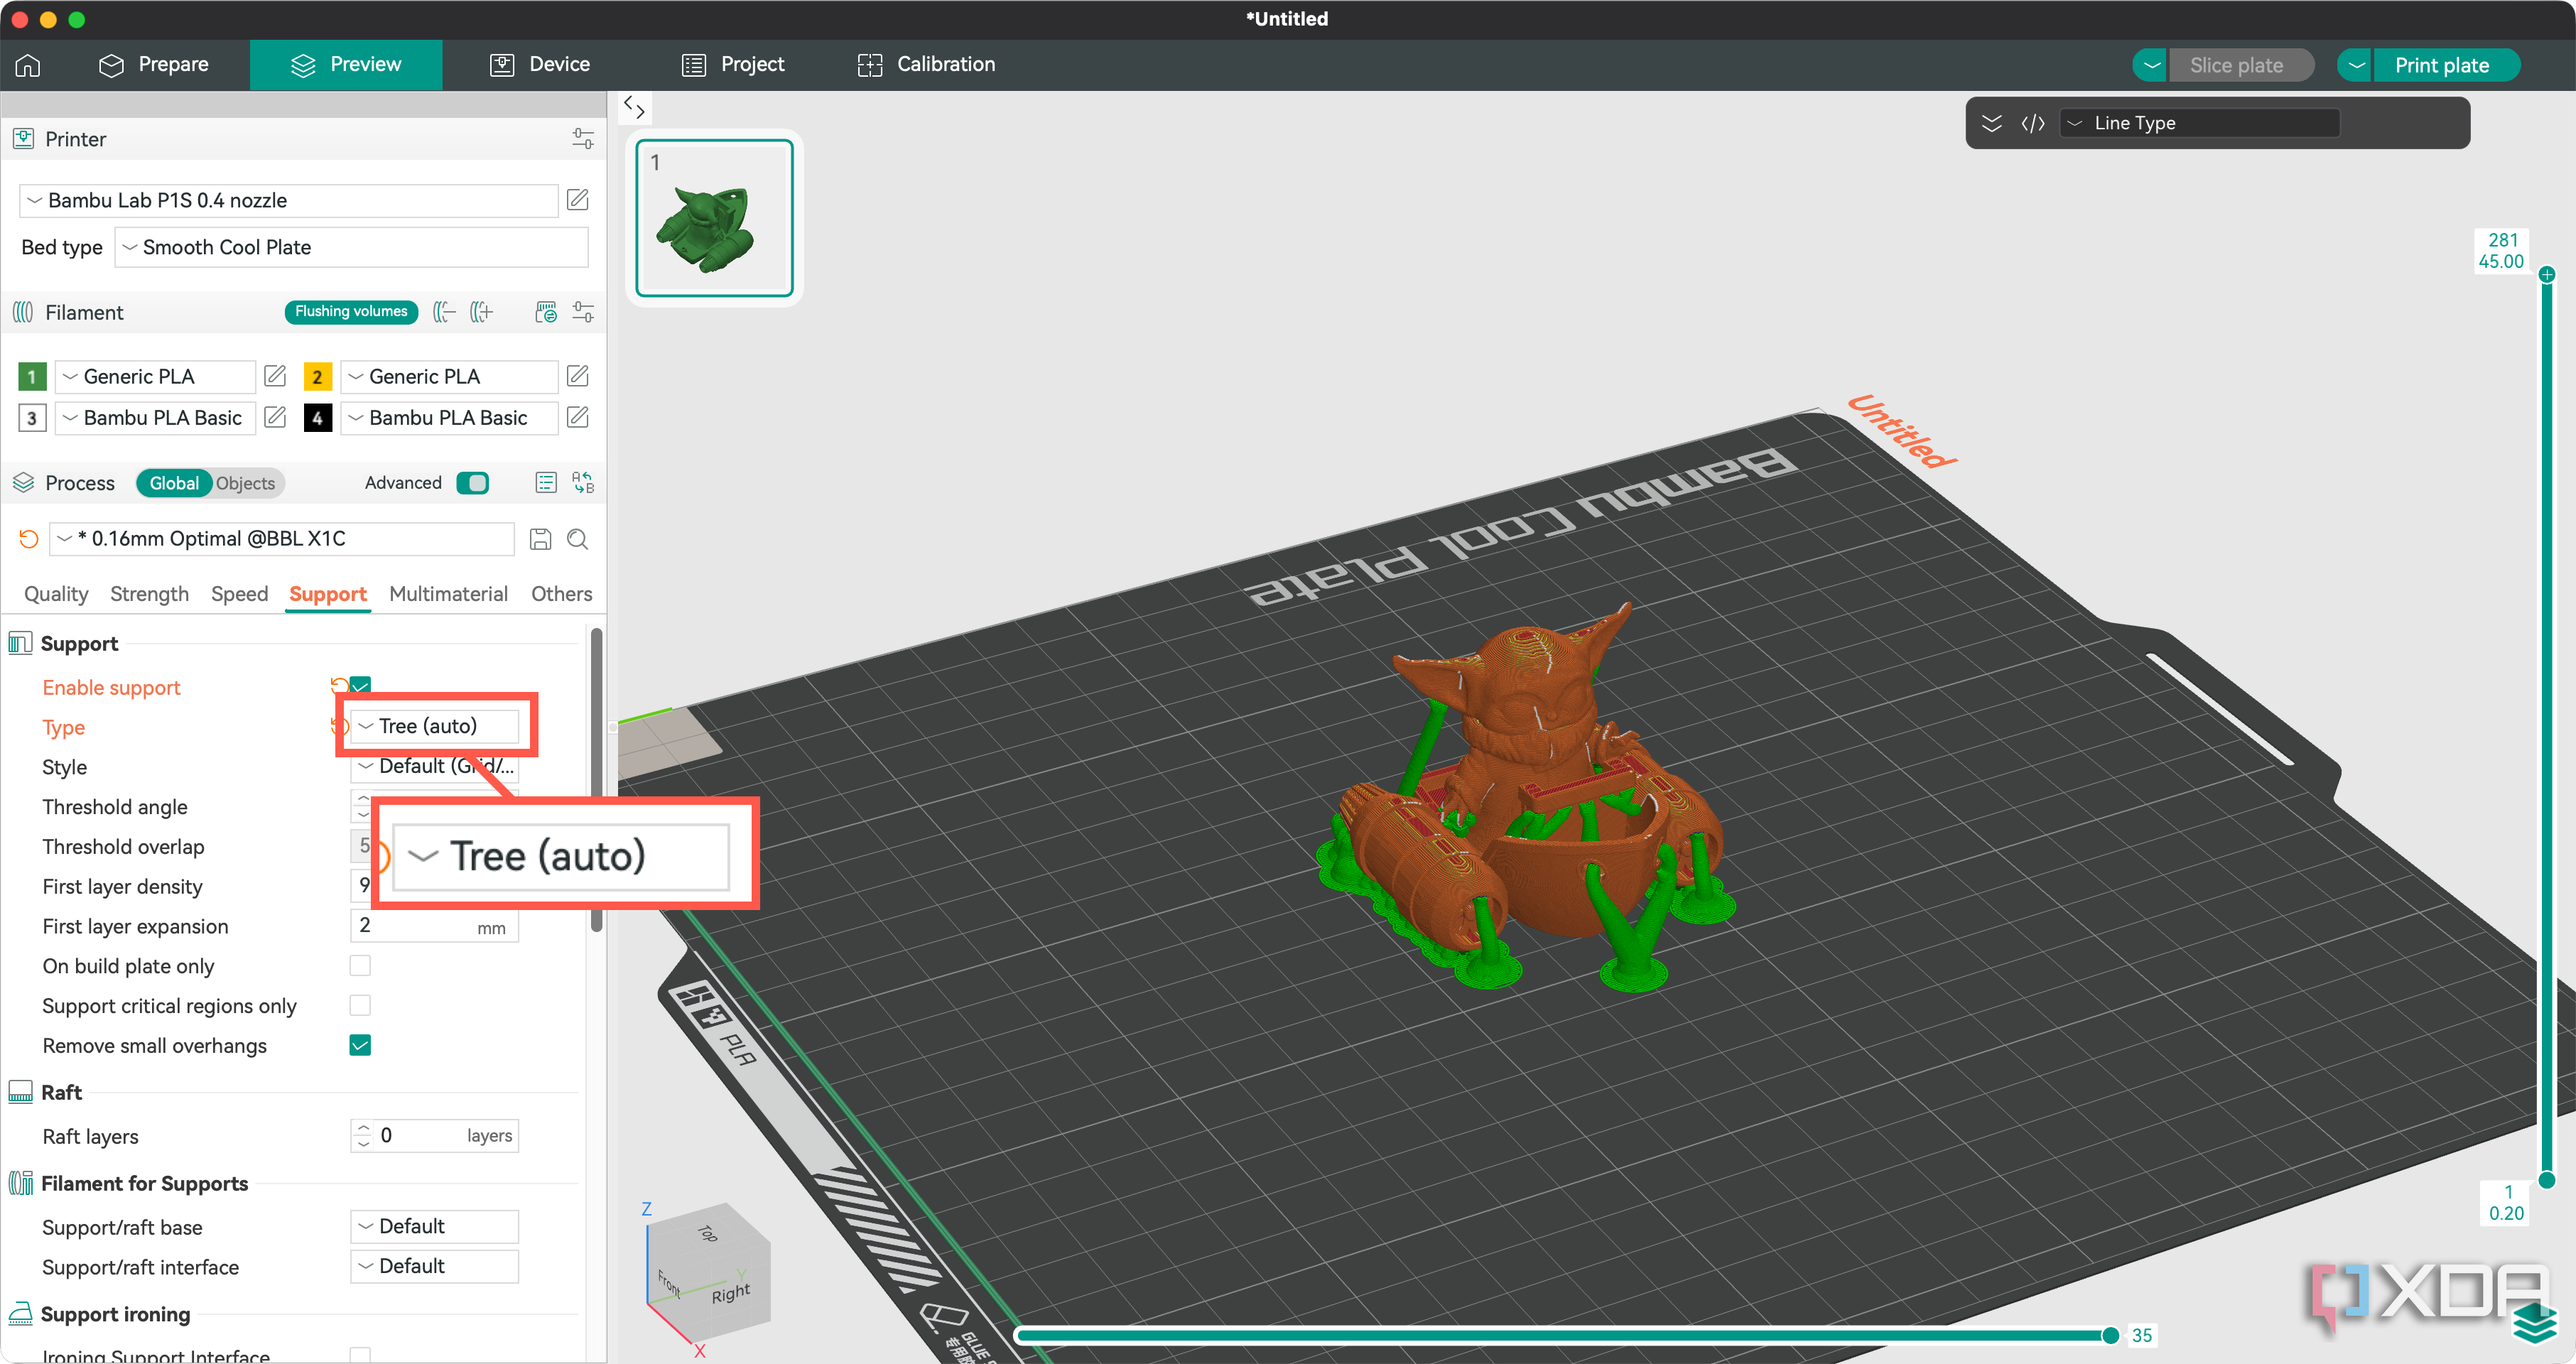Select plate 1 thumbnail
This screenshot has height=1364, width=2576.
(x=715, y=218)
